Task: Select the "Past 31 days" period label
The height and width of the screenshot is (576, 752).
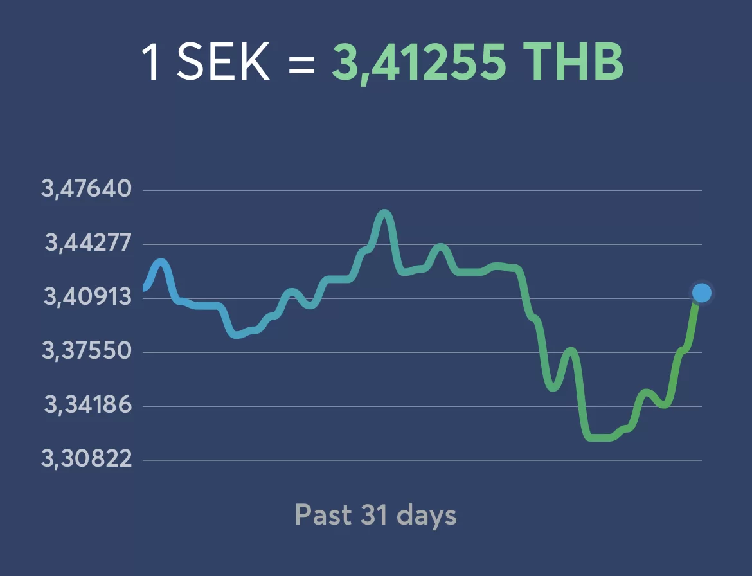Action: click(x=375, y=515)
